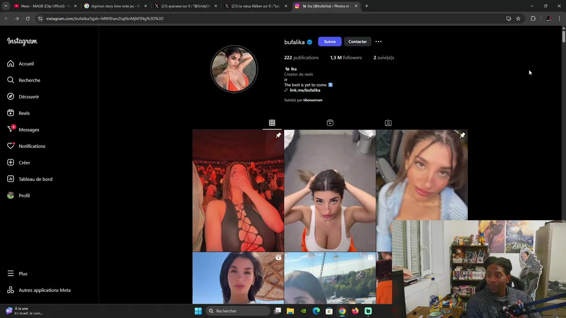Image resolution: width=566 pixels, height=318 pixels.
Task: Open Autres applications Meta
Action: click(39, 290)
